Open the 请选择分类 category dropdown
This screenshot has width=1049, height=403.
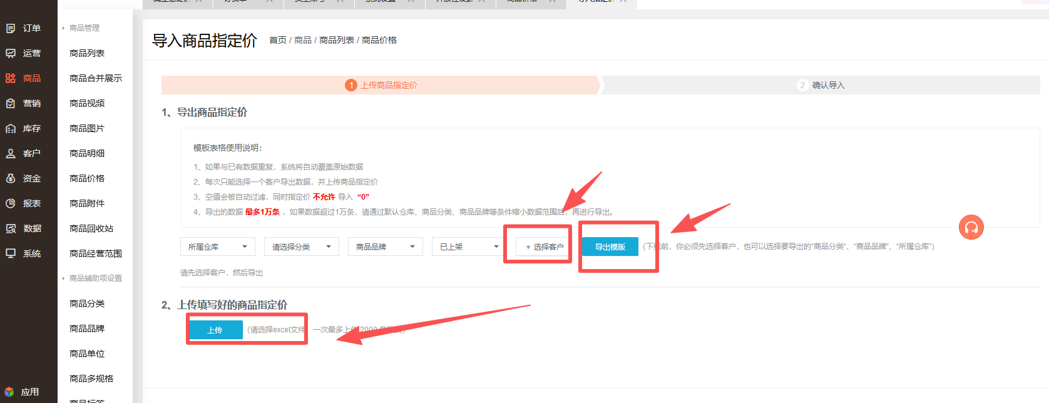point(302,247)
